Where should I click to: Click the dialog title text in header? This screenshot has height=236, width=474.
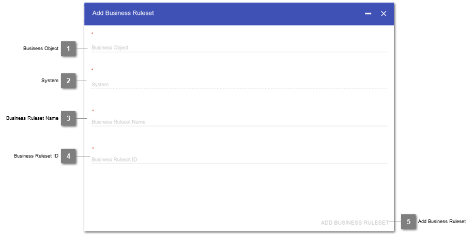click(123, 13)
